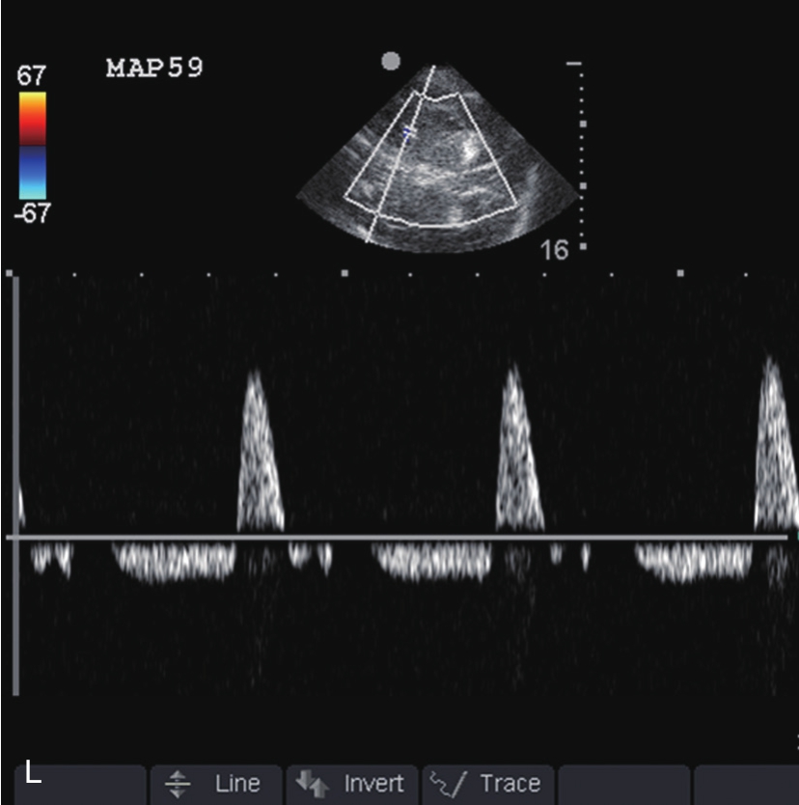Click the Invert arrows icon
The image size is (799, 805).
point(313,784)
